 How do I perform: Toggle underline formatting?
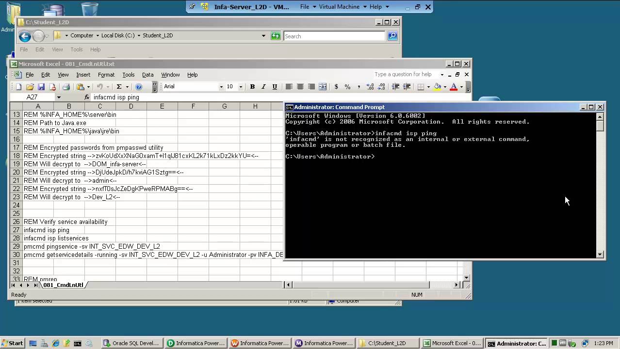(275, 87)
